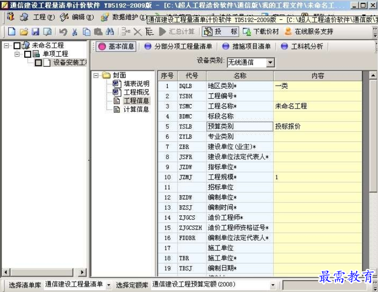
Task: Collapse the 封面 folder tree node
Action: coord(96,75)
